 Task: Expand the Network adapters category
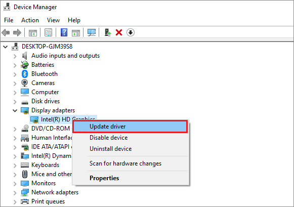pos(15,193)
